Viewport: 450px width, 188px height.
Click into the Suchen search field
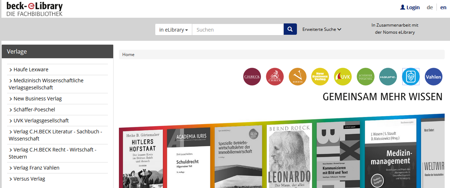pyautogui.click(x=237, y=30)
